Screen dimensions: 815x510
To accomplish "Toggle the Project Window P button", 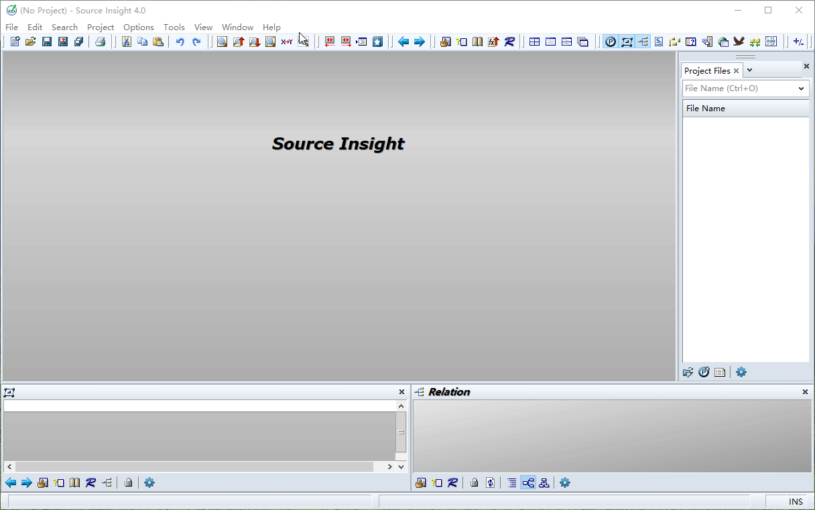I will pyautogui.click(x=611, y=42).
